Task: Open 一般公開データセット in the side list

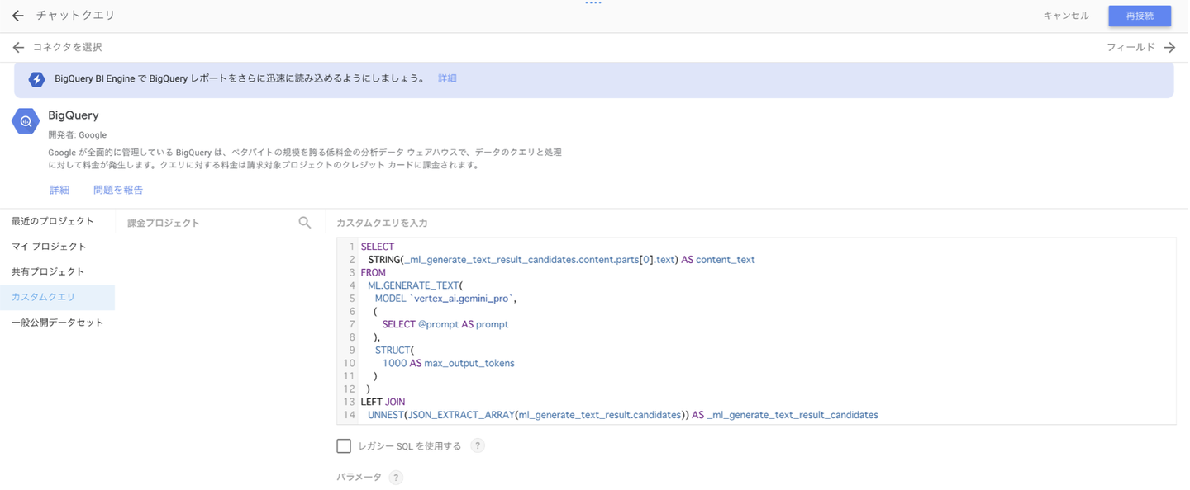Action: click(x=57, y=323)
